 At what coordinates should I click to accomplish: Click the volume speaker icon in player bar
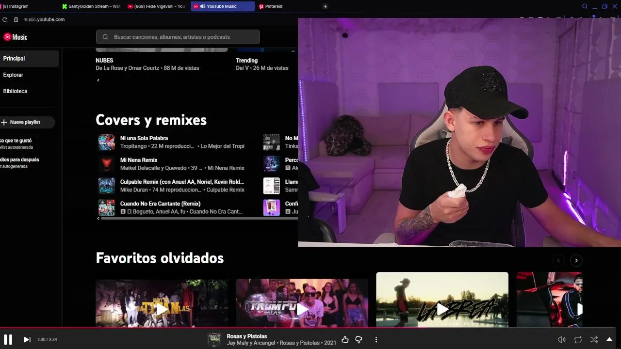click(561, 340)
